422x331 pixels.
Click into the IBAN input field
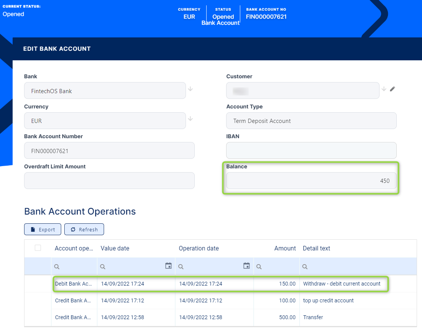(311, 150)
